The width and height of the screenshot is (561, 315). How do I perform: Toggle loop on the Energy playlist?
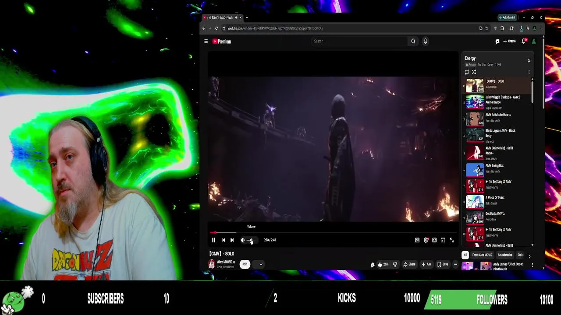(x=467, y=72)
